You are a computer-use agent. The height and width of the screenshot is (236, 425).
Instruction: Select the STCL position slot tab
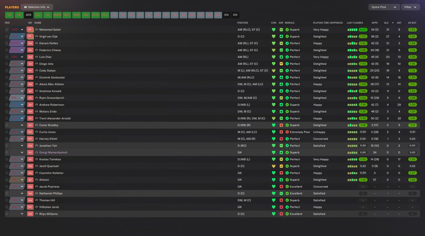105,15
